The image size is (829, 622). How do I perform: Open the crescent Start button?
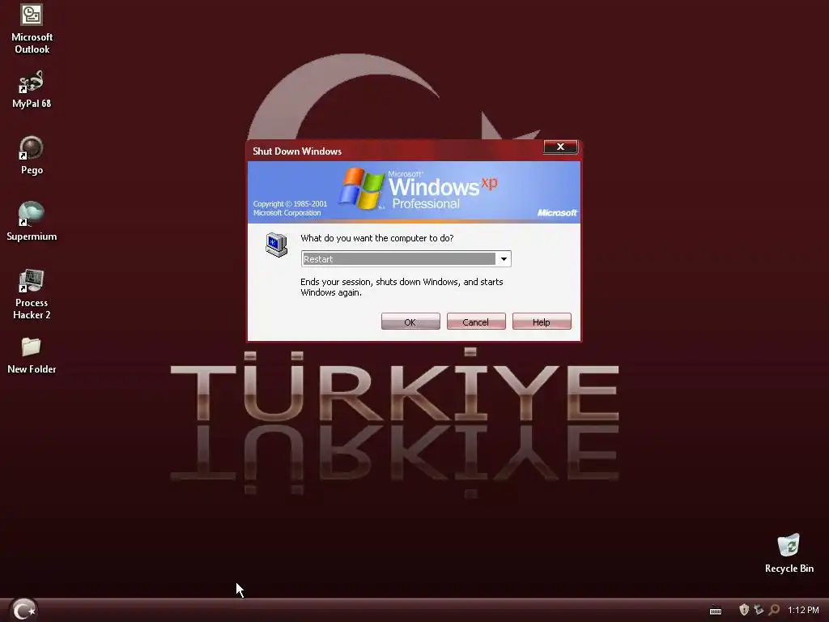[x=23, y=610]
